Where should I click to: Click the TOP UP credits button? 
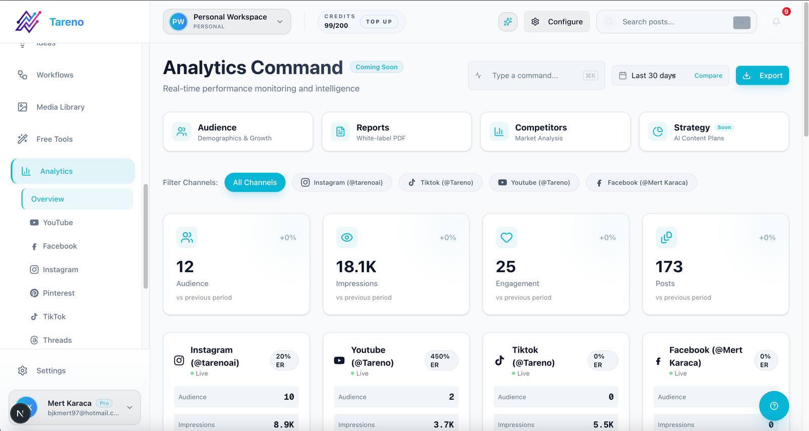[379, 22]
